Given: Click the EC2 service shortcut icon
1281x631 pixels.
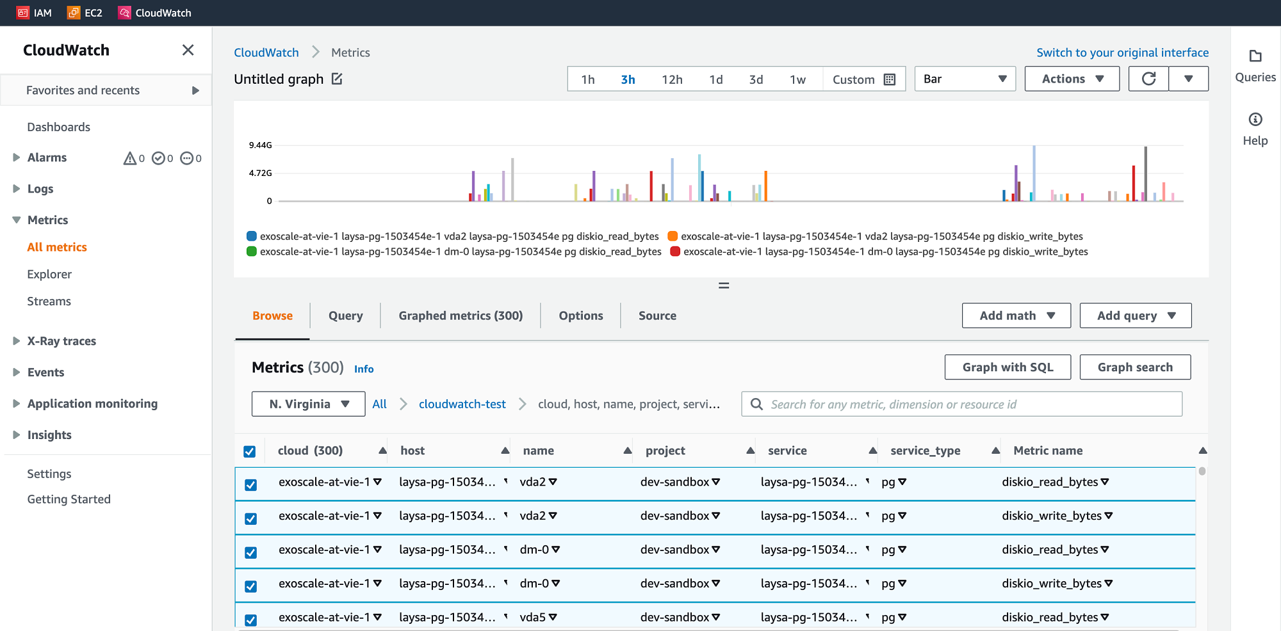Looking at the screenshot, I should [x=74, y=13].
